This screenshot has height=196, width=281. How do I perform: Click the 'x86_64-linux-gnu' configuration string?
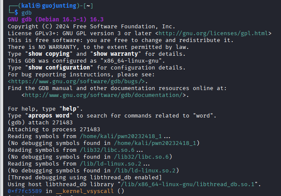tap(131, 61)
